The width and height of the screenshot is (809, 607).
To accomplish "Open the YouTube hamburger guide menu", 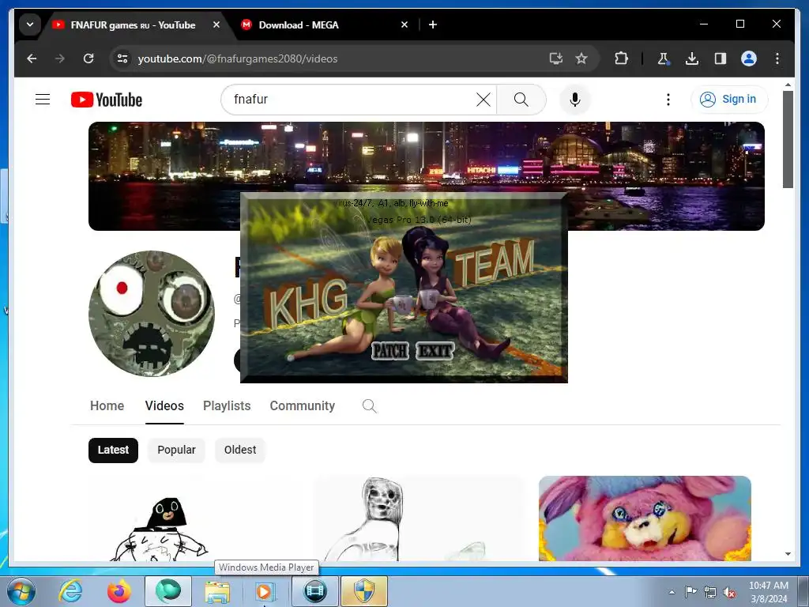I will (43, 99).
